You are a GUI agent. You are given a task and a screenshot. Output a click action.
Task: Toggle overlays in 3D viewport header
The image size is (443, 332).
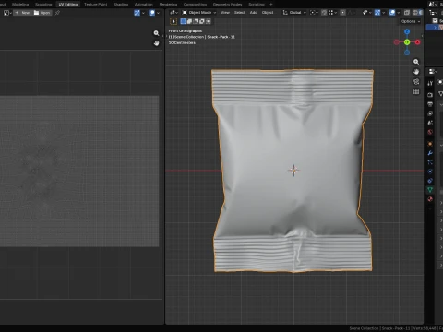coord(392,13)
